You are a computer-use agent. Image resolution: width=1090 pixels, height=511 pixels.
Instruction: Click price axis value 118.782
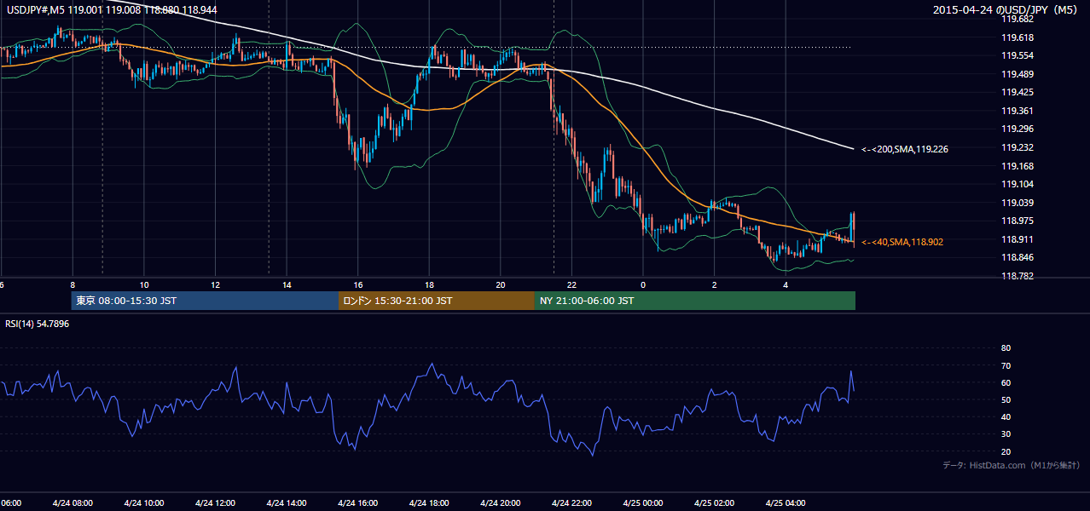(1018, 276)
